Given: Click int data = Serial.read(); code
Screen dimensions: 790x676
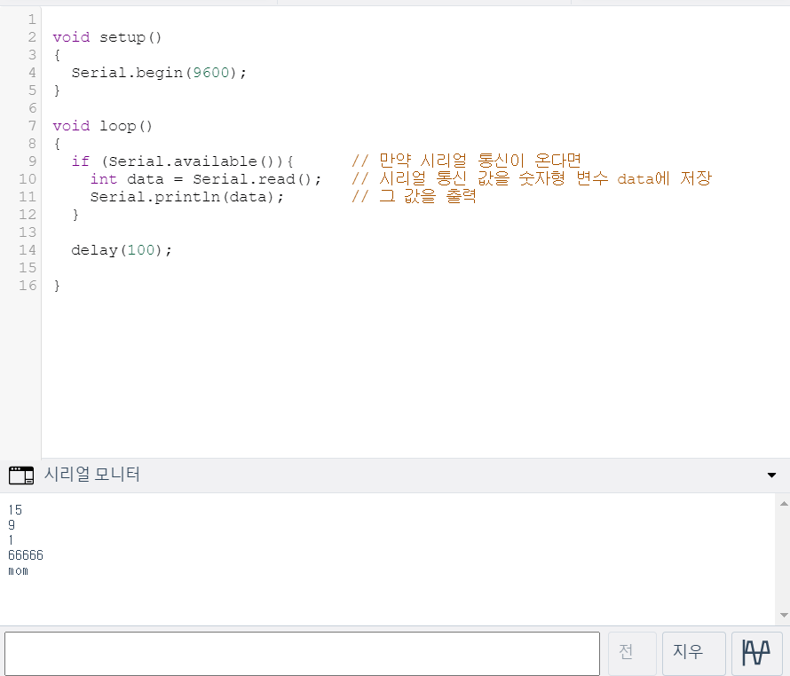Looking at the screenshot, I should tap(206, 179).
